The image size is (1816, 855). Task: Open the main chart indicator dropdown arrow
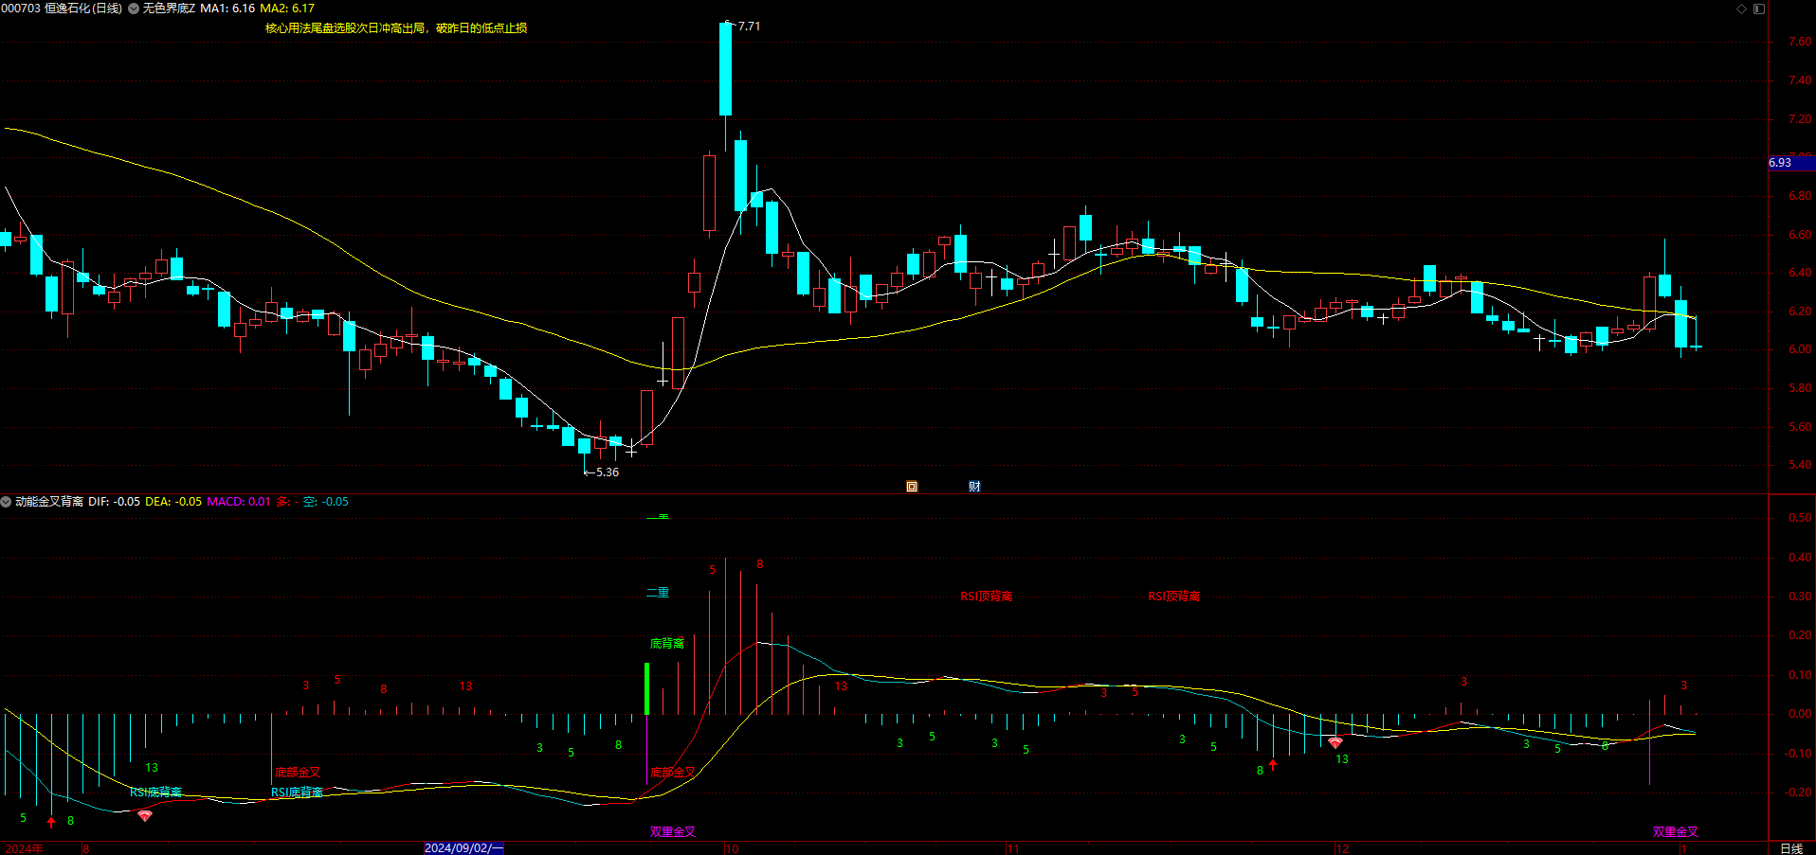coord(134,9)
